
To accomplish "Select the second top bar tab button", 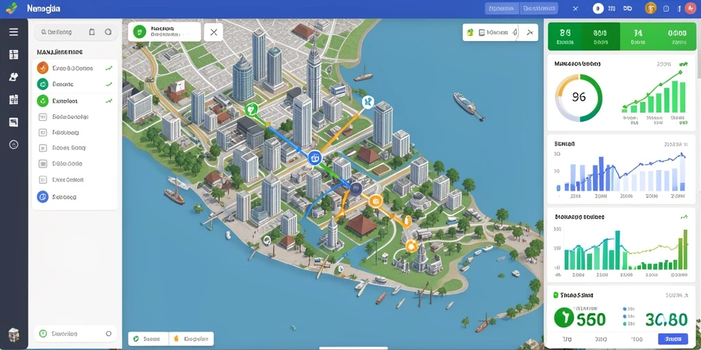I will click(539, 8).
